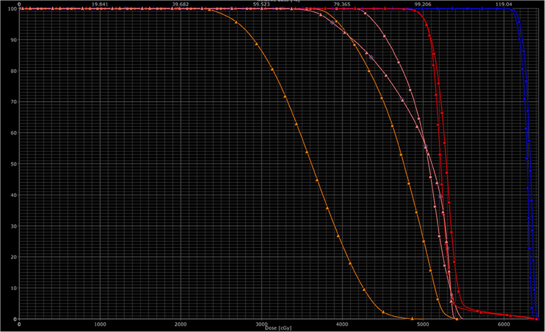Click the 30 volume axis label
The image size is (545, 332).
pyautogui.click(x=14, y=226)
